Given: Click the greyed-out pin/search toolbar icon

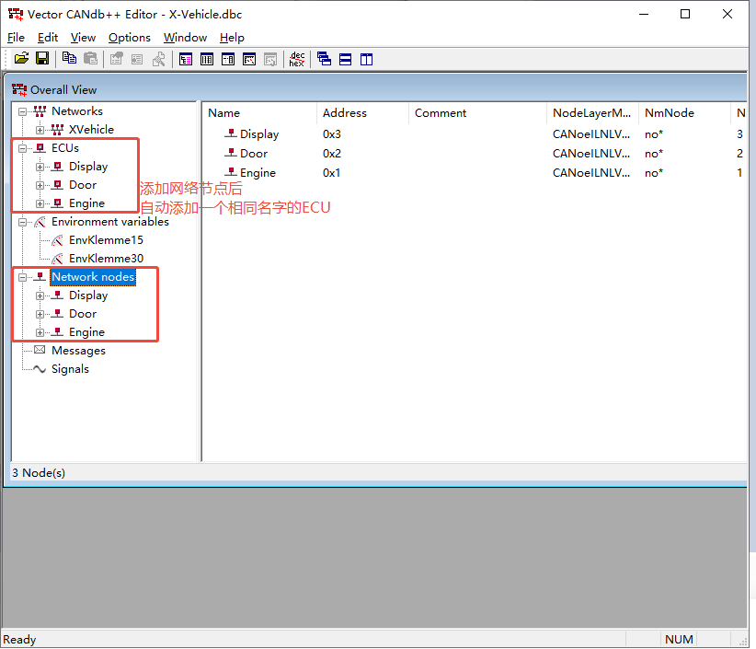Looking at the screenshot, I should (x=158, y=59).
